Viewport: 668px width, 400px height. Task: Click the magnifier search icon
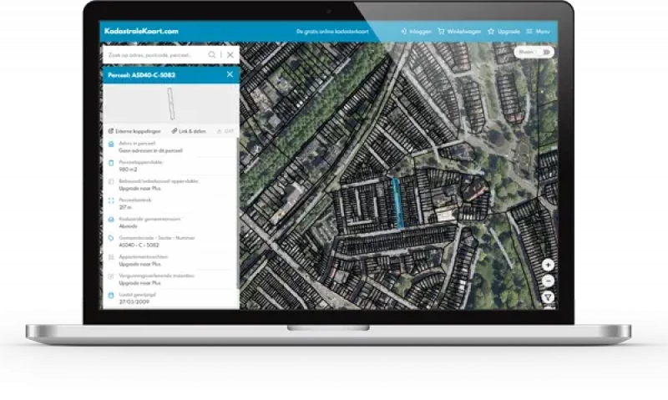(212, 55)
